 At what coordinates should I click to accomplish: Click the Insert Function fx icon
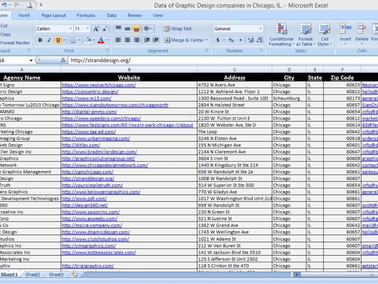63,60
